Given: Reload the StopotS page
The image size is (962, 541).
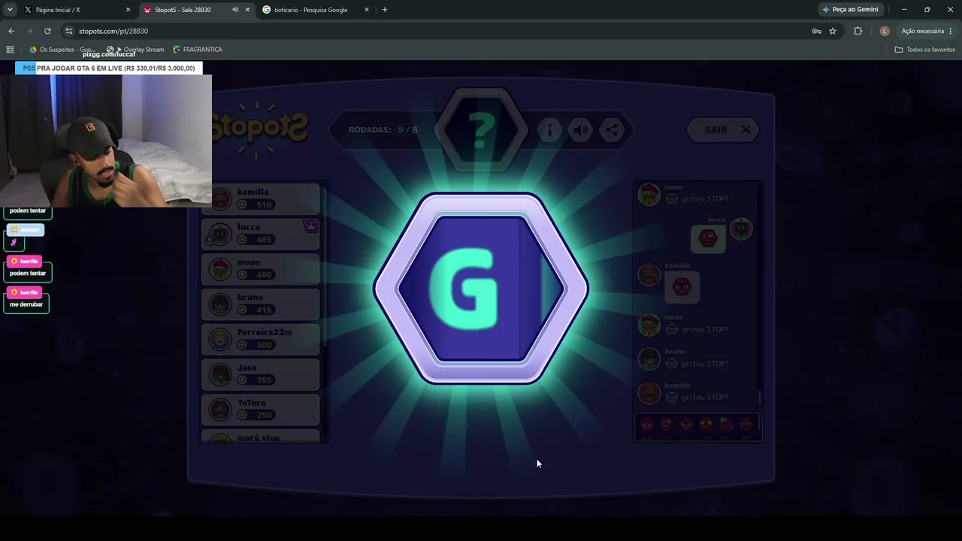Looking at the screenshot, I should pyautogui.click(x=47, y=31).
